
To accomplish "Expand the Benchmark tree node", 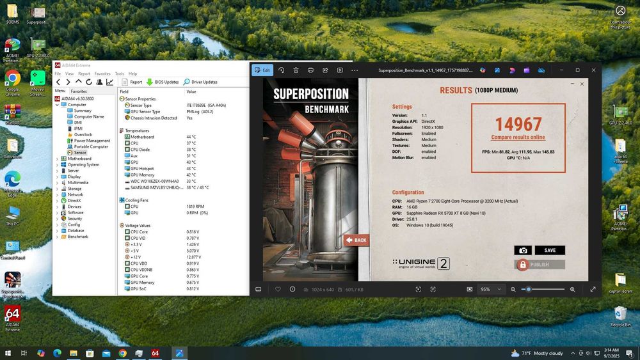I will click(57, 237).
